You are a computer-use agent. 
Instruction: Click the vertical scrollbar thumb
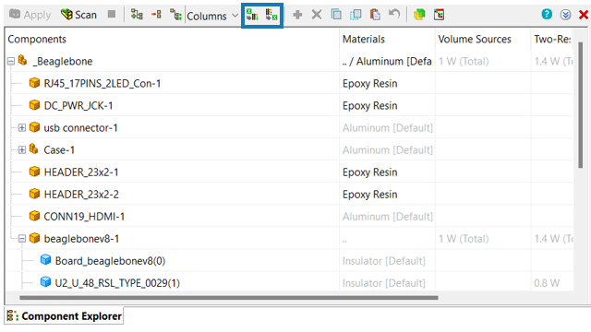coord(581,104)
